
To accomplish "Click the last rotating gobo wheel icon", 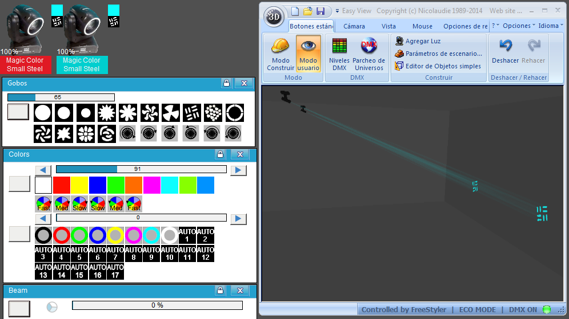I will [233, 133].
